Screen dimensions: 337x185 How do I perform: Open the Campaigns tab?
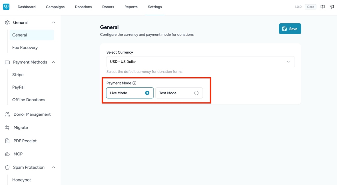[x=55, y=7]
